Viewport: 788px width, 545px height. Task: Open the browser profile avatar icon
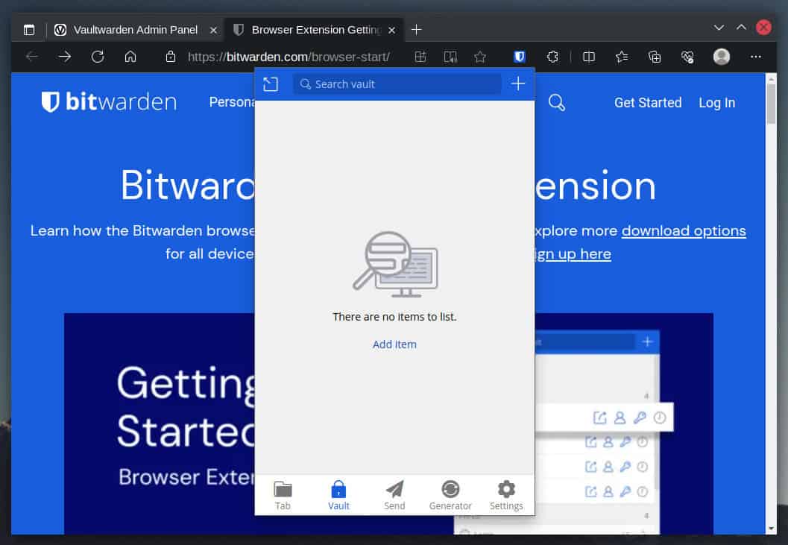(x=722, y=56)
